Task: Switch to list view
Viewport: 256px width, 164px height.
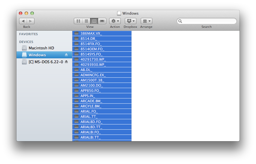Action: [x=86, y=21]
